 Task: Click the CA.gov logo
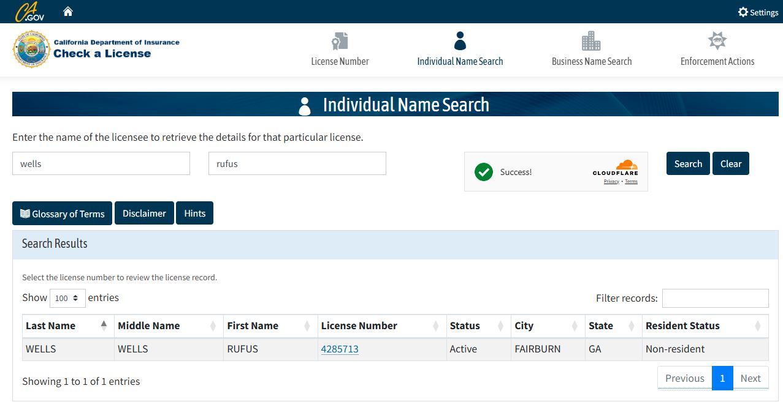point(29,12)
